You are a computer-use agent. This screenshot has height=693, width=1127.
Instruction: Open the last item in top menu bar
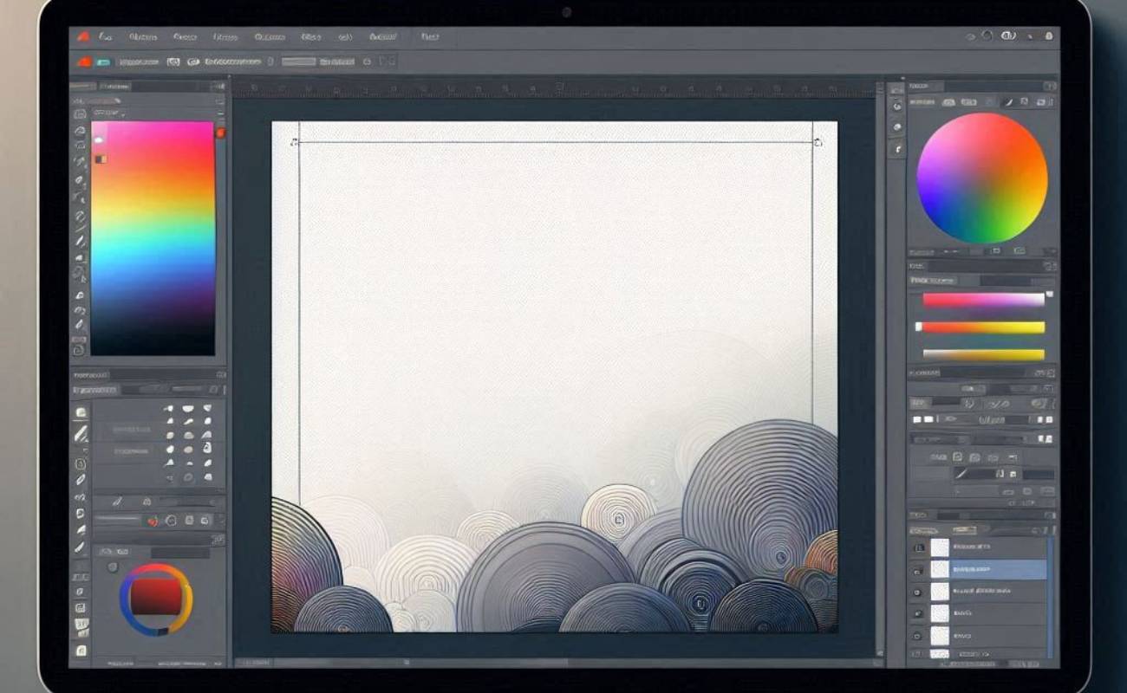429,37
